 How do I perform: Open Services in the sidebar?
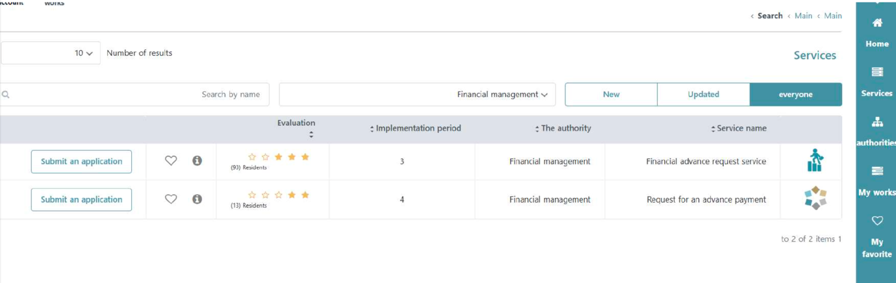click(877, 82)
